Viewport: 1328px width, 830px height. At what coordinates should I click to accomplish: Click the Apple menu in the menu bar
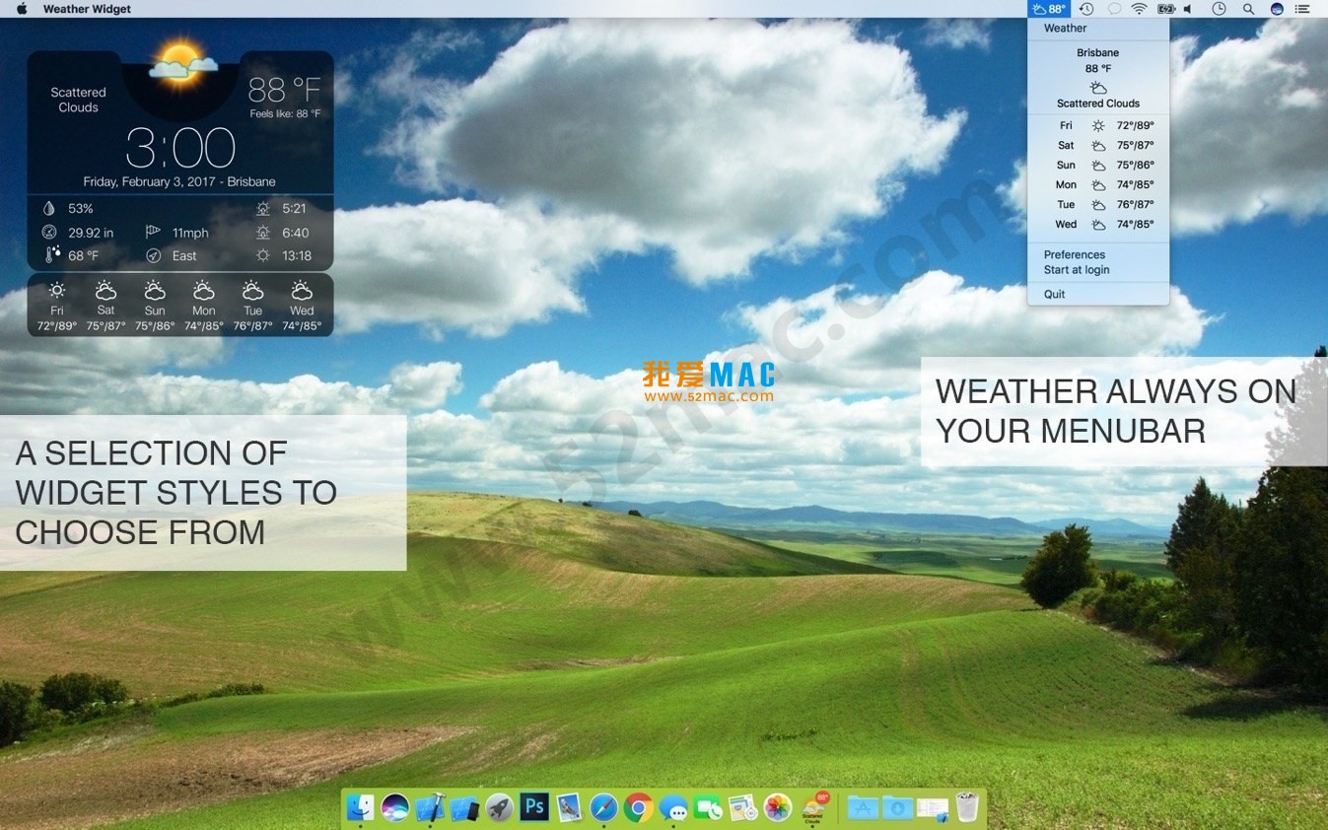pos(22,9)
